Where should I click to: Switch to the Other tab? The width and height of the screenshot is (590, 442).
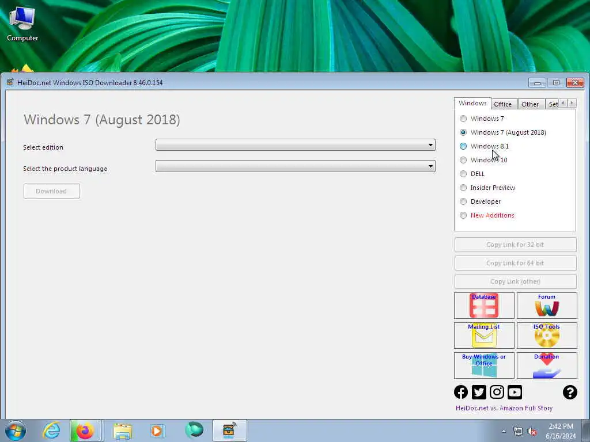530,104
